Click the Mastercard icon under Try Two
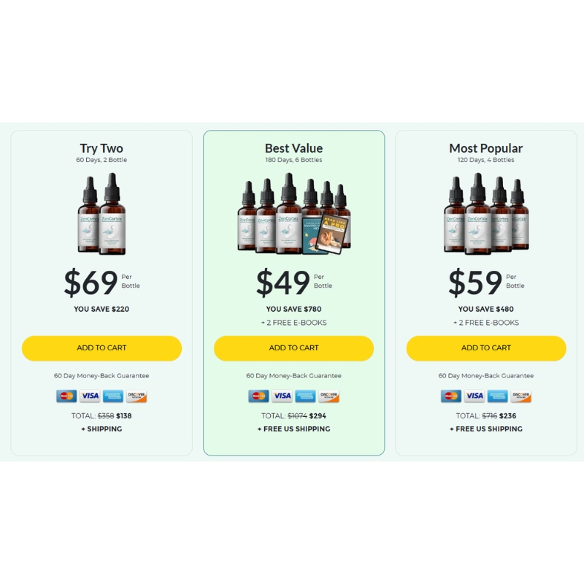The image size is (584, 584). click(66, 396)
